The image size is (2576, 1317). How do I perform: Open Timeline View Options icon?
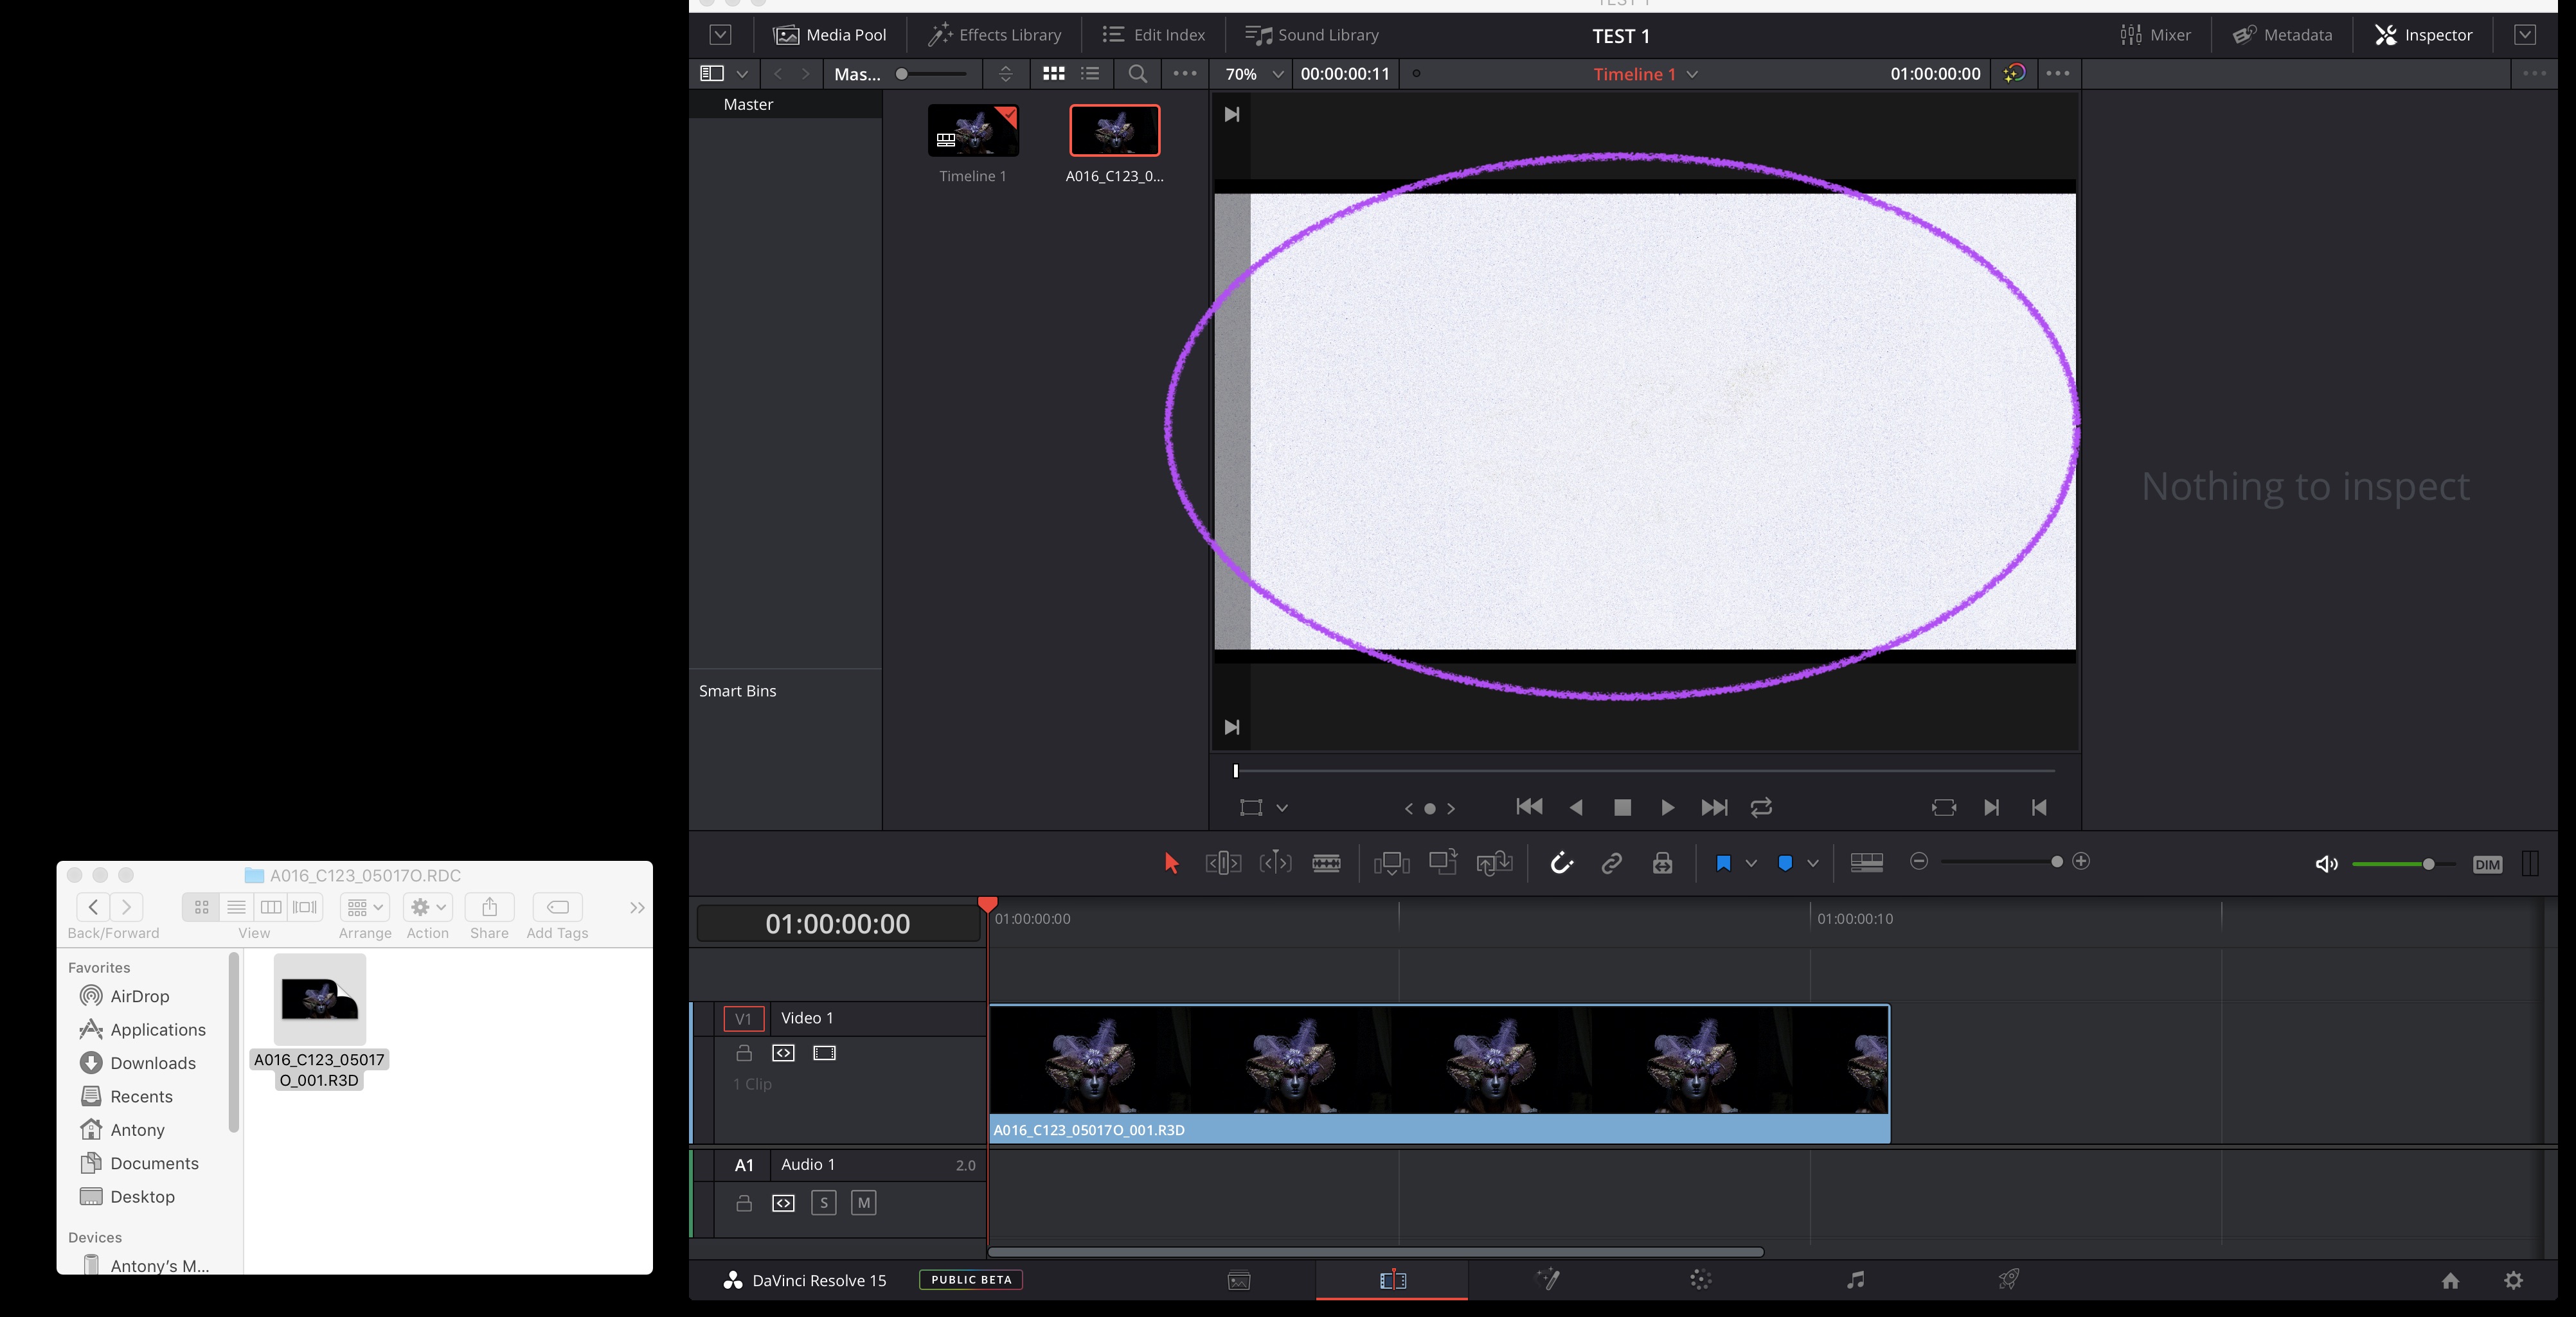tap(1867, 862)
